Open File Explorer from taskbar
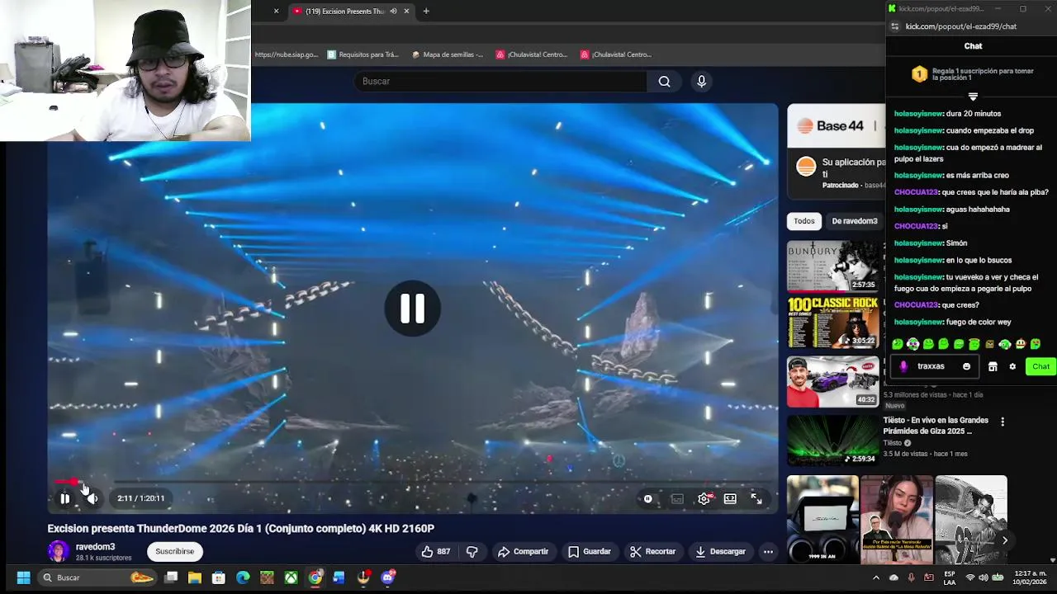1057x594 pixels. [195, 577]
